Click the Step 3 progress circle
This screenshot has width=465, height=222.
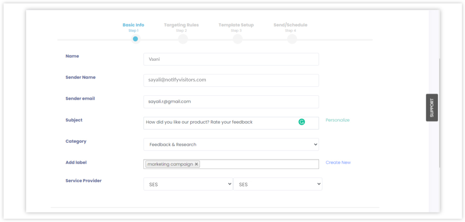(237, 39)
